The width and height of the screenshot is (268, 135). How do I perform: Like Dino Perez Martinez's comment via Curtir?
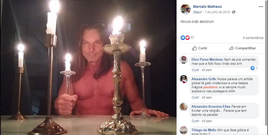[195, 70]
